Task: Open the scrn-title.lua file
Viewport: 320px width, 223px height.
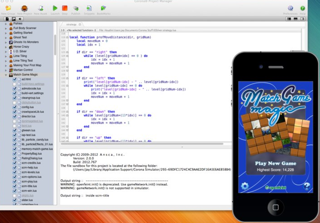Action: pos(29,186)
